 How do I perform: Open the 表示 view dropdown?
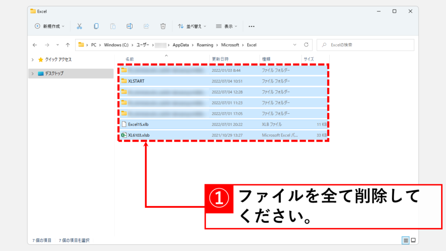(x=227, y=26)
